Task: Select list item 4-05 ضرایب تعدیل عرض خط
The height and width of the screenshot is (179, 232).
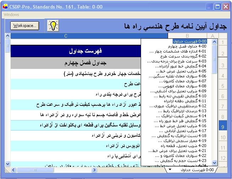Action: point(181,71)
